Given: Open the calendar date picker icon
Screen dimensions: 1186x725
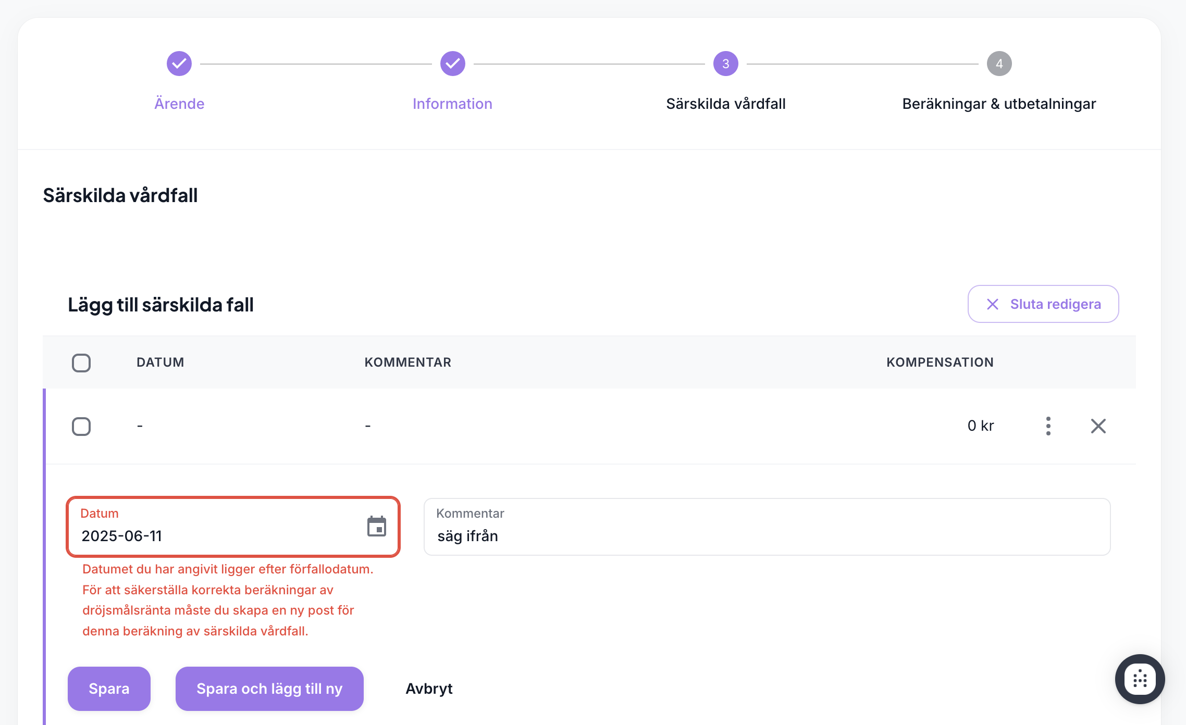Looking at the screenshot, I should (376, 527).
